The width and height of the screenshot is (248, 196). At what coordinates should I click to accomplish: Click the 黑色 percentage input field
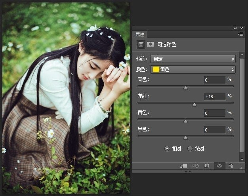point(214,130)
